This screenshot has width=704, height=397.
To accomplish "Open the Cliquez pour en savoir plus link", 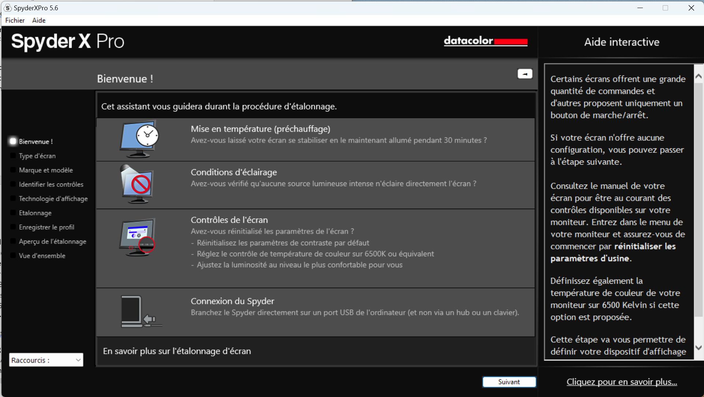I will [x=622, y=382].
